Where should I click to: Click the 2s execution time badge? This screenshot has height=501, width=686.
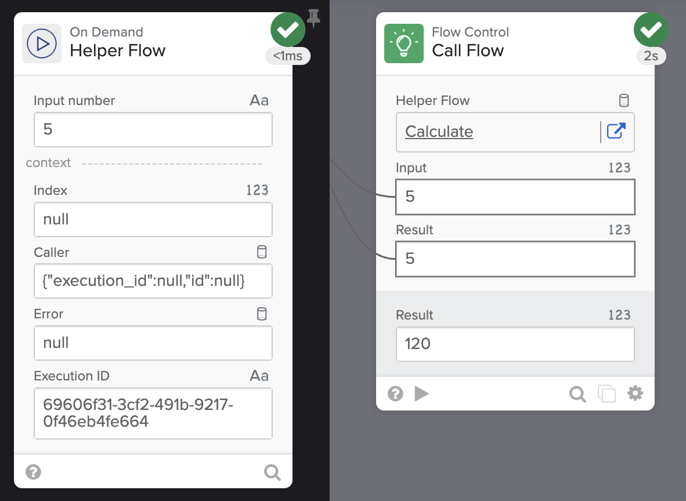pyautogui.click(x=651, y=56)
